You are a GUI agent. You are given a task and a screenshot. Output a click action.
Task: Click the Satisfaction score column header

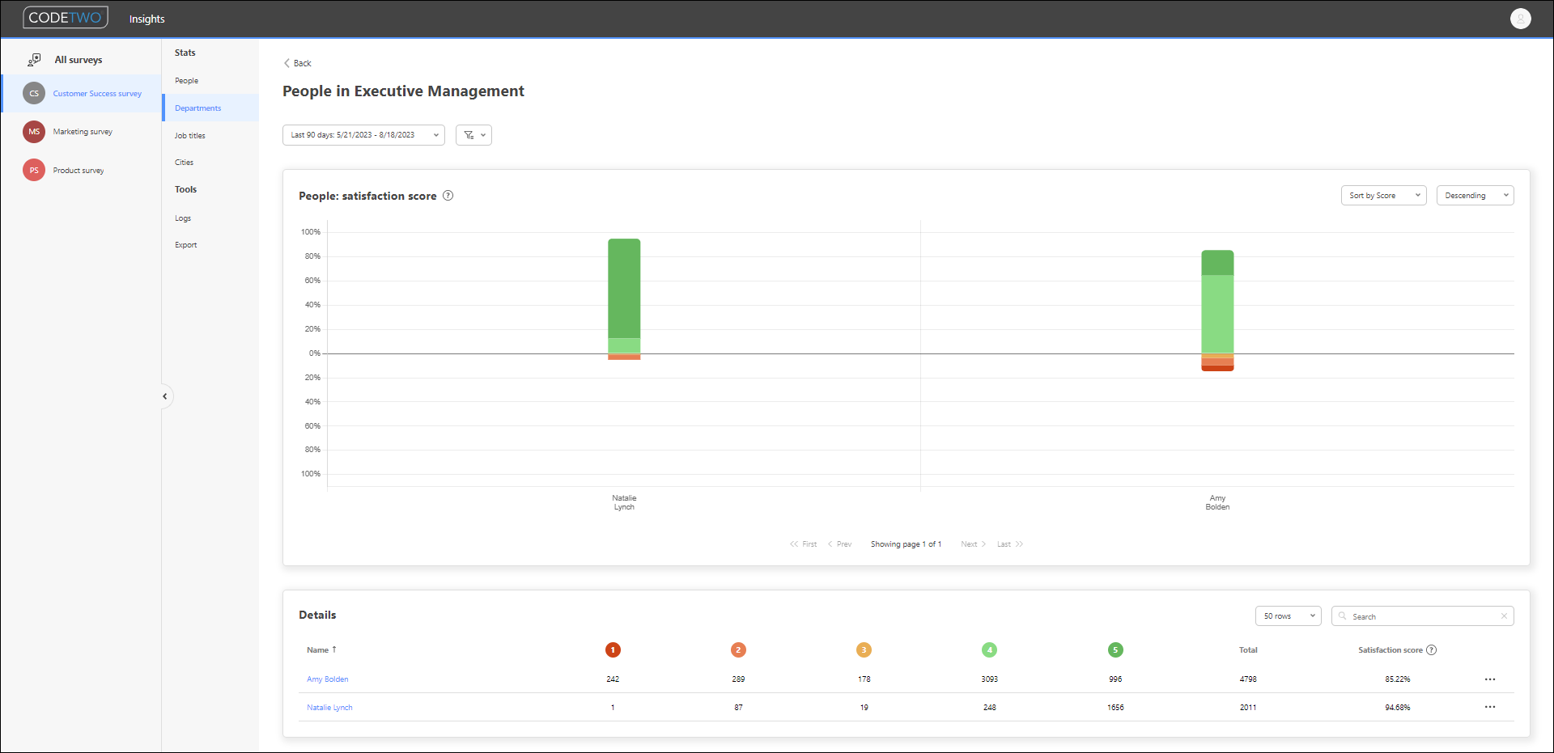point(1390,650)
